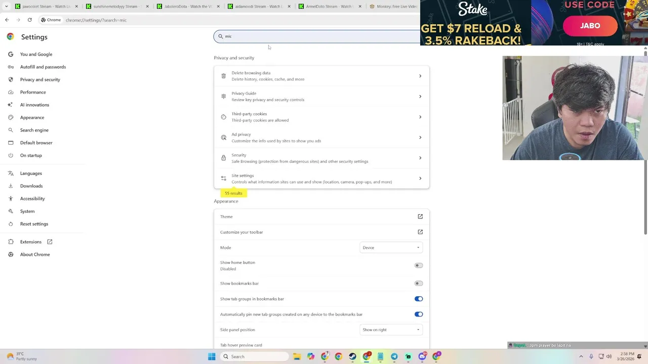Expand Ad privacy chevron arrow
This screenshot has height=364, width=648.
coord(420,138)
